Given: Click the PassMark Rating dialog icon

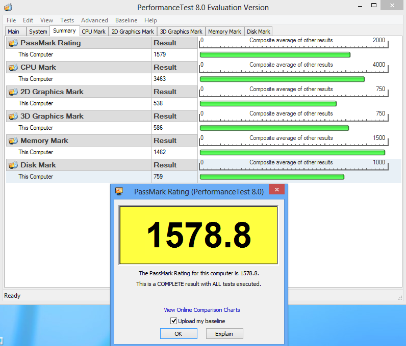Looking at the screenshot, I should (119, 191).
